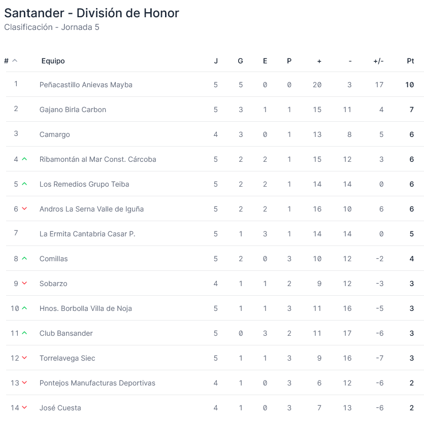
Task: Sort by J games played header
Action: click(x=216, y=61)
